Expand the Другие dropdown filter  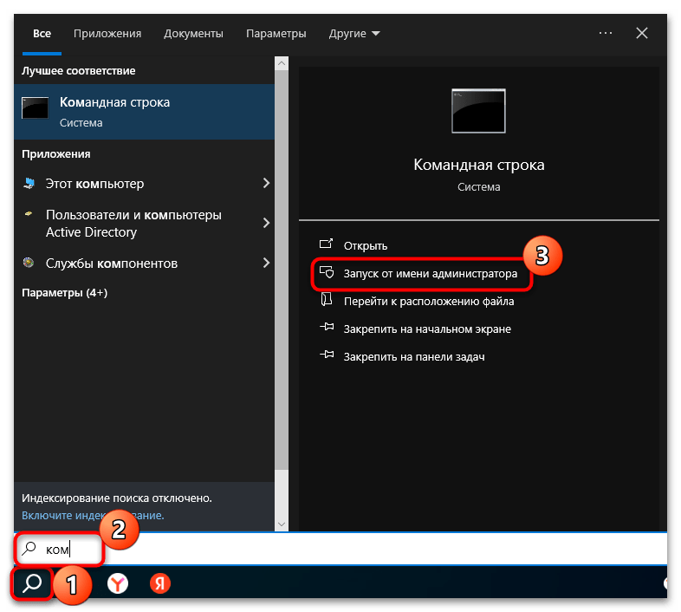pos(354,34)
